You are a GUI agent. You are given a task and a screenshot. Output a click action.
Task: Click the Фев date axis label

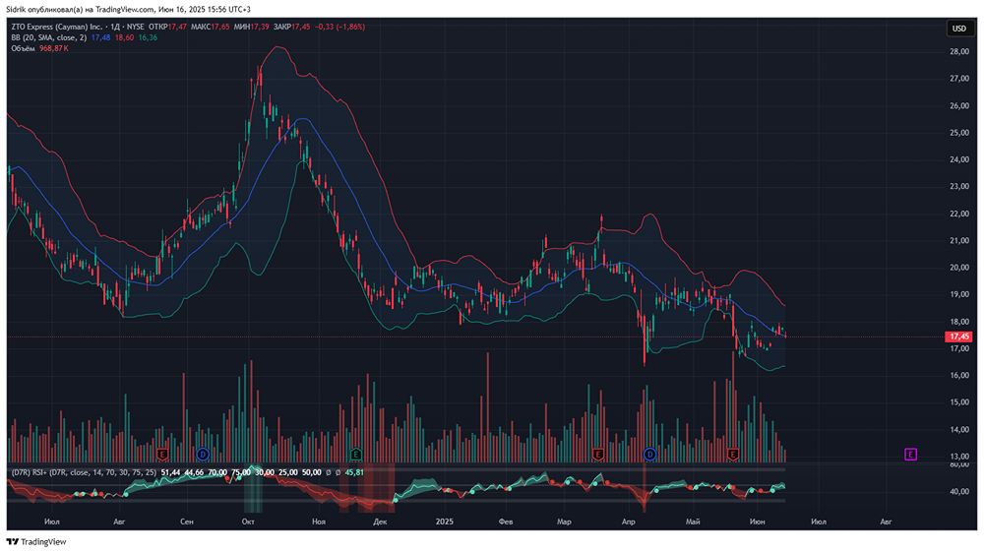(506, 522)
